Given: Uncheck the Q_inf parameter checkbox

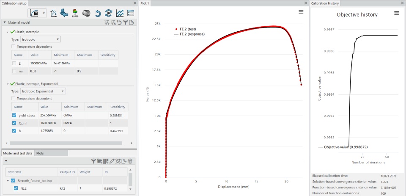Looking at the screenshot, I should tap(14, 123).
